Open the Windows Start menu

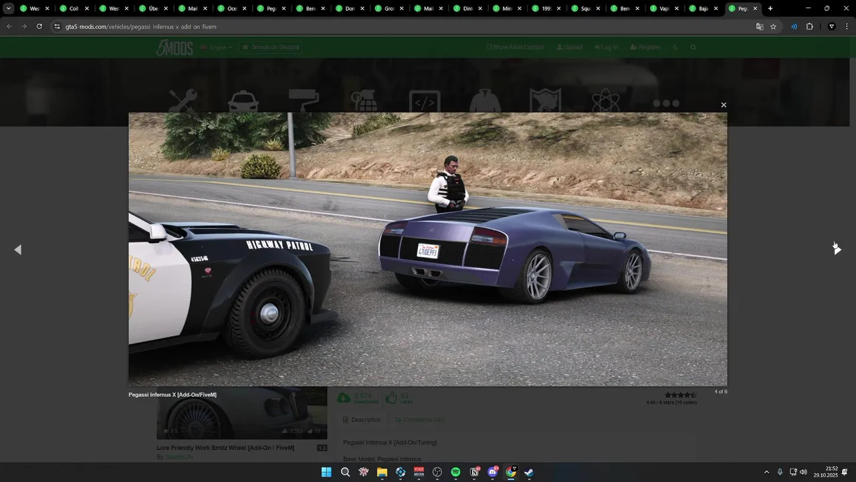[326, 472]
